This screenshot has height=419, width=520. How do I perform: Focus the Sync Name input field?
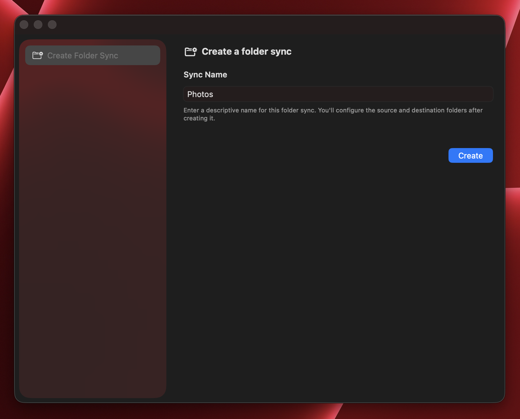click(x=338, y=94)
